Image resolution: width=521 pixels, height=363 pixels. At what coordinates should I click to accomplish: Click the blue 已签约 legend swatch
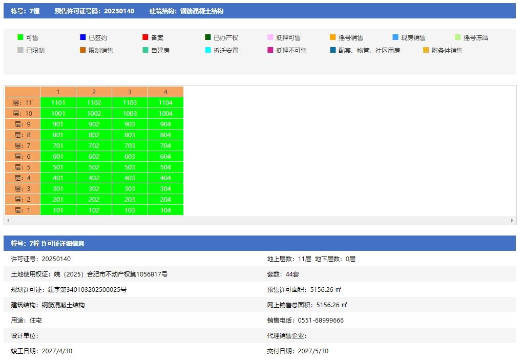pos(83,37)
